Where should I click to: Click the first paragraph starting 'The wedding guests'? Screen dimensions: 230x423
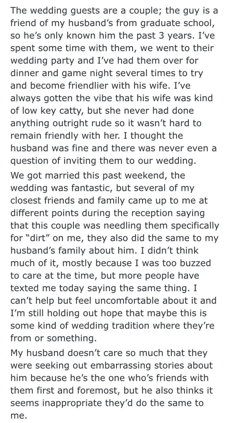tap(113, 86)
